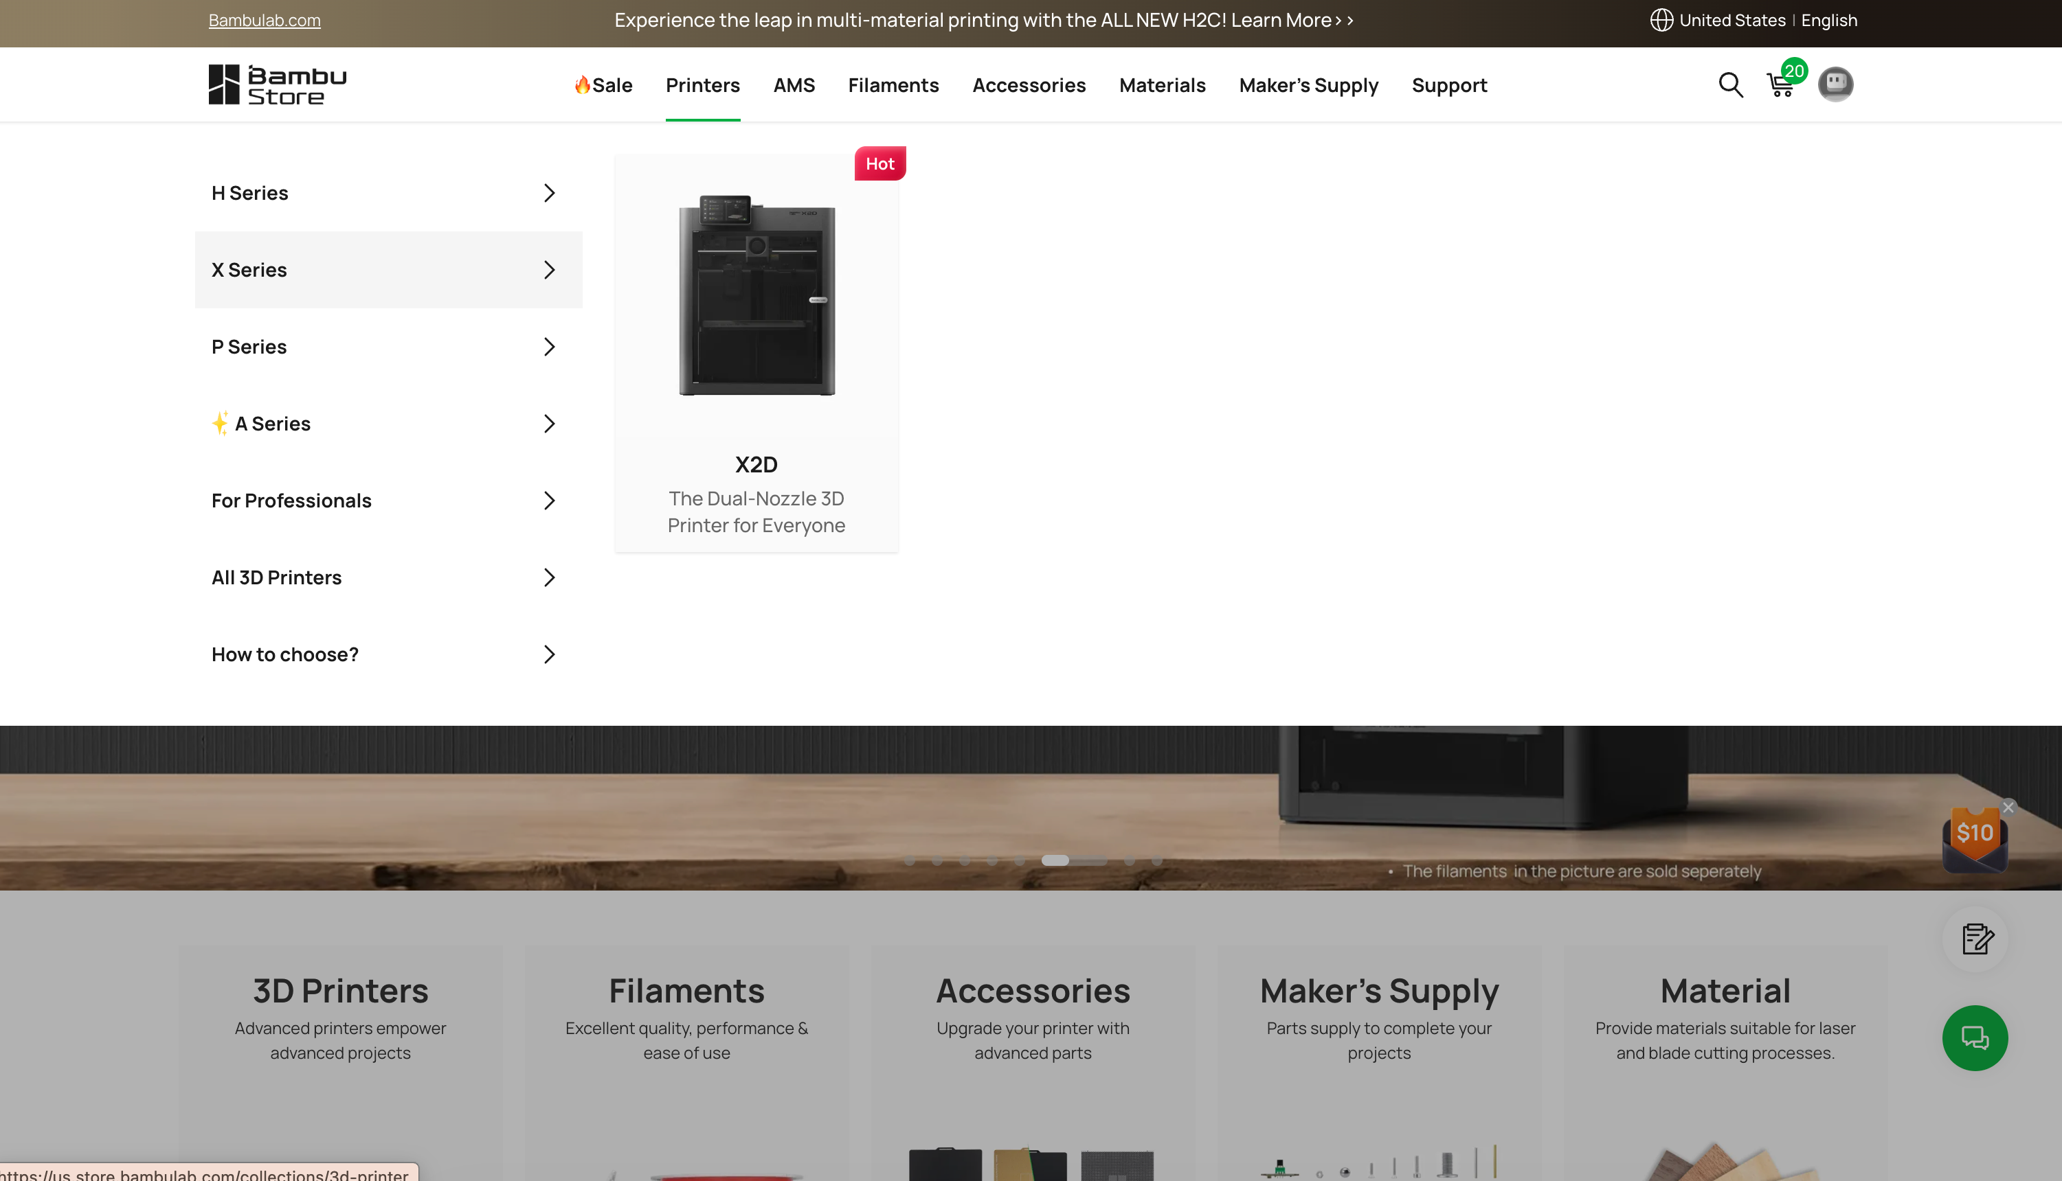
Task: Open the Filaments category card
Action: 686,1063
